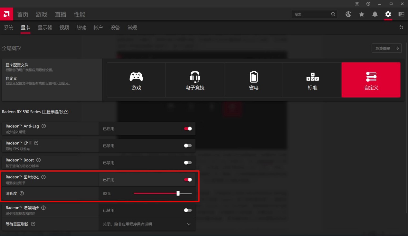Viewport: 408px width, 236px height.
Task: Open the 游戏 top tab
Action: point(42,14)
